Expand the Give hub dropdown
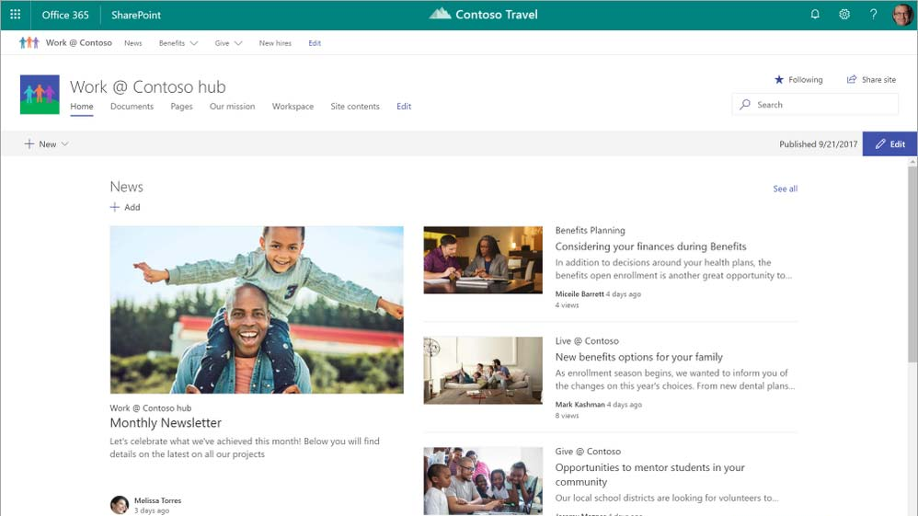918x516 pixels. pos(237,43)
